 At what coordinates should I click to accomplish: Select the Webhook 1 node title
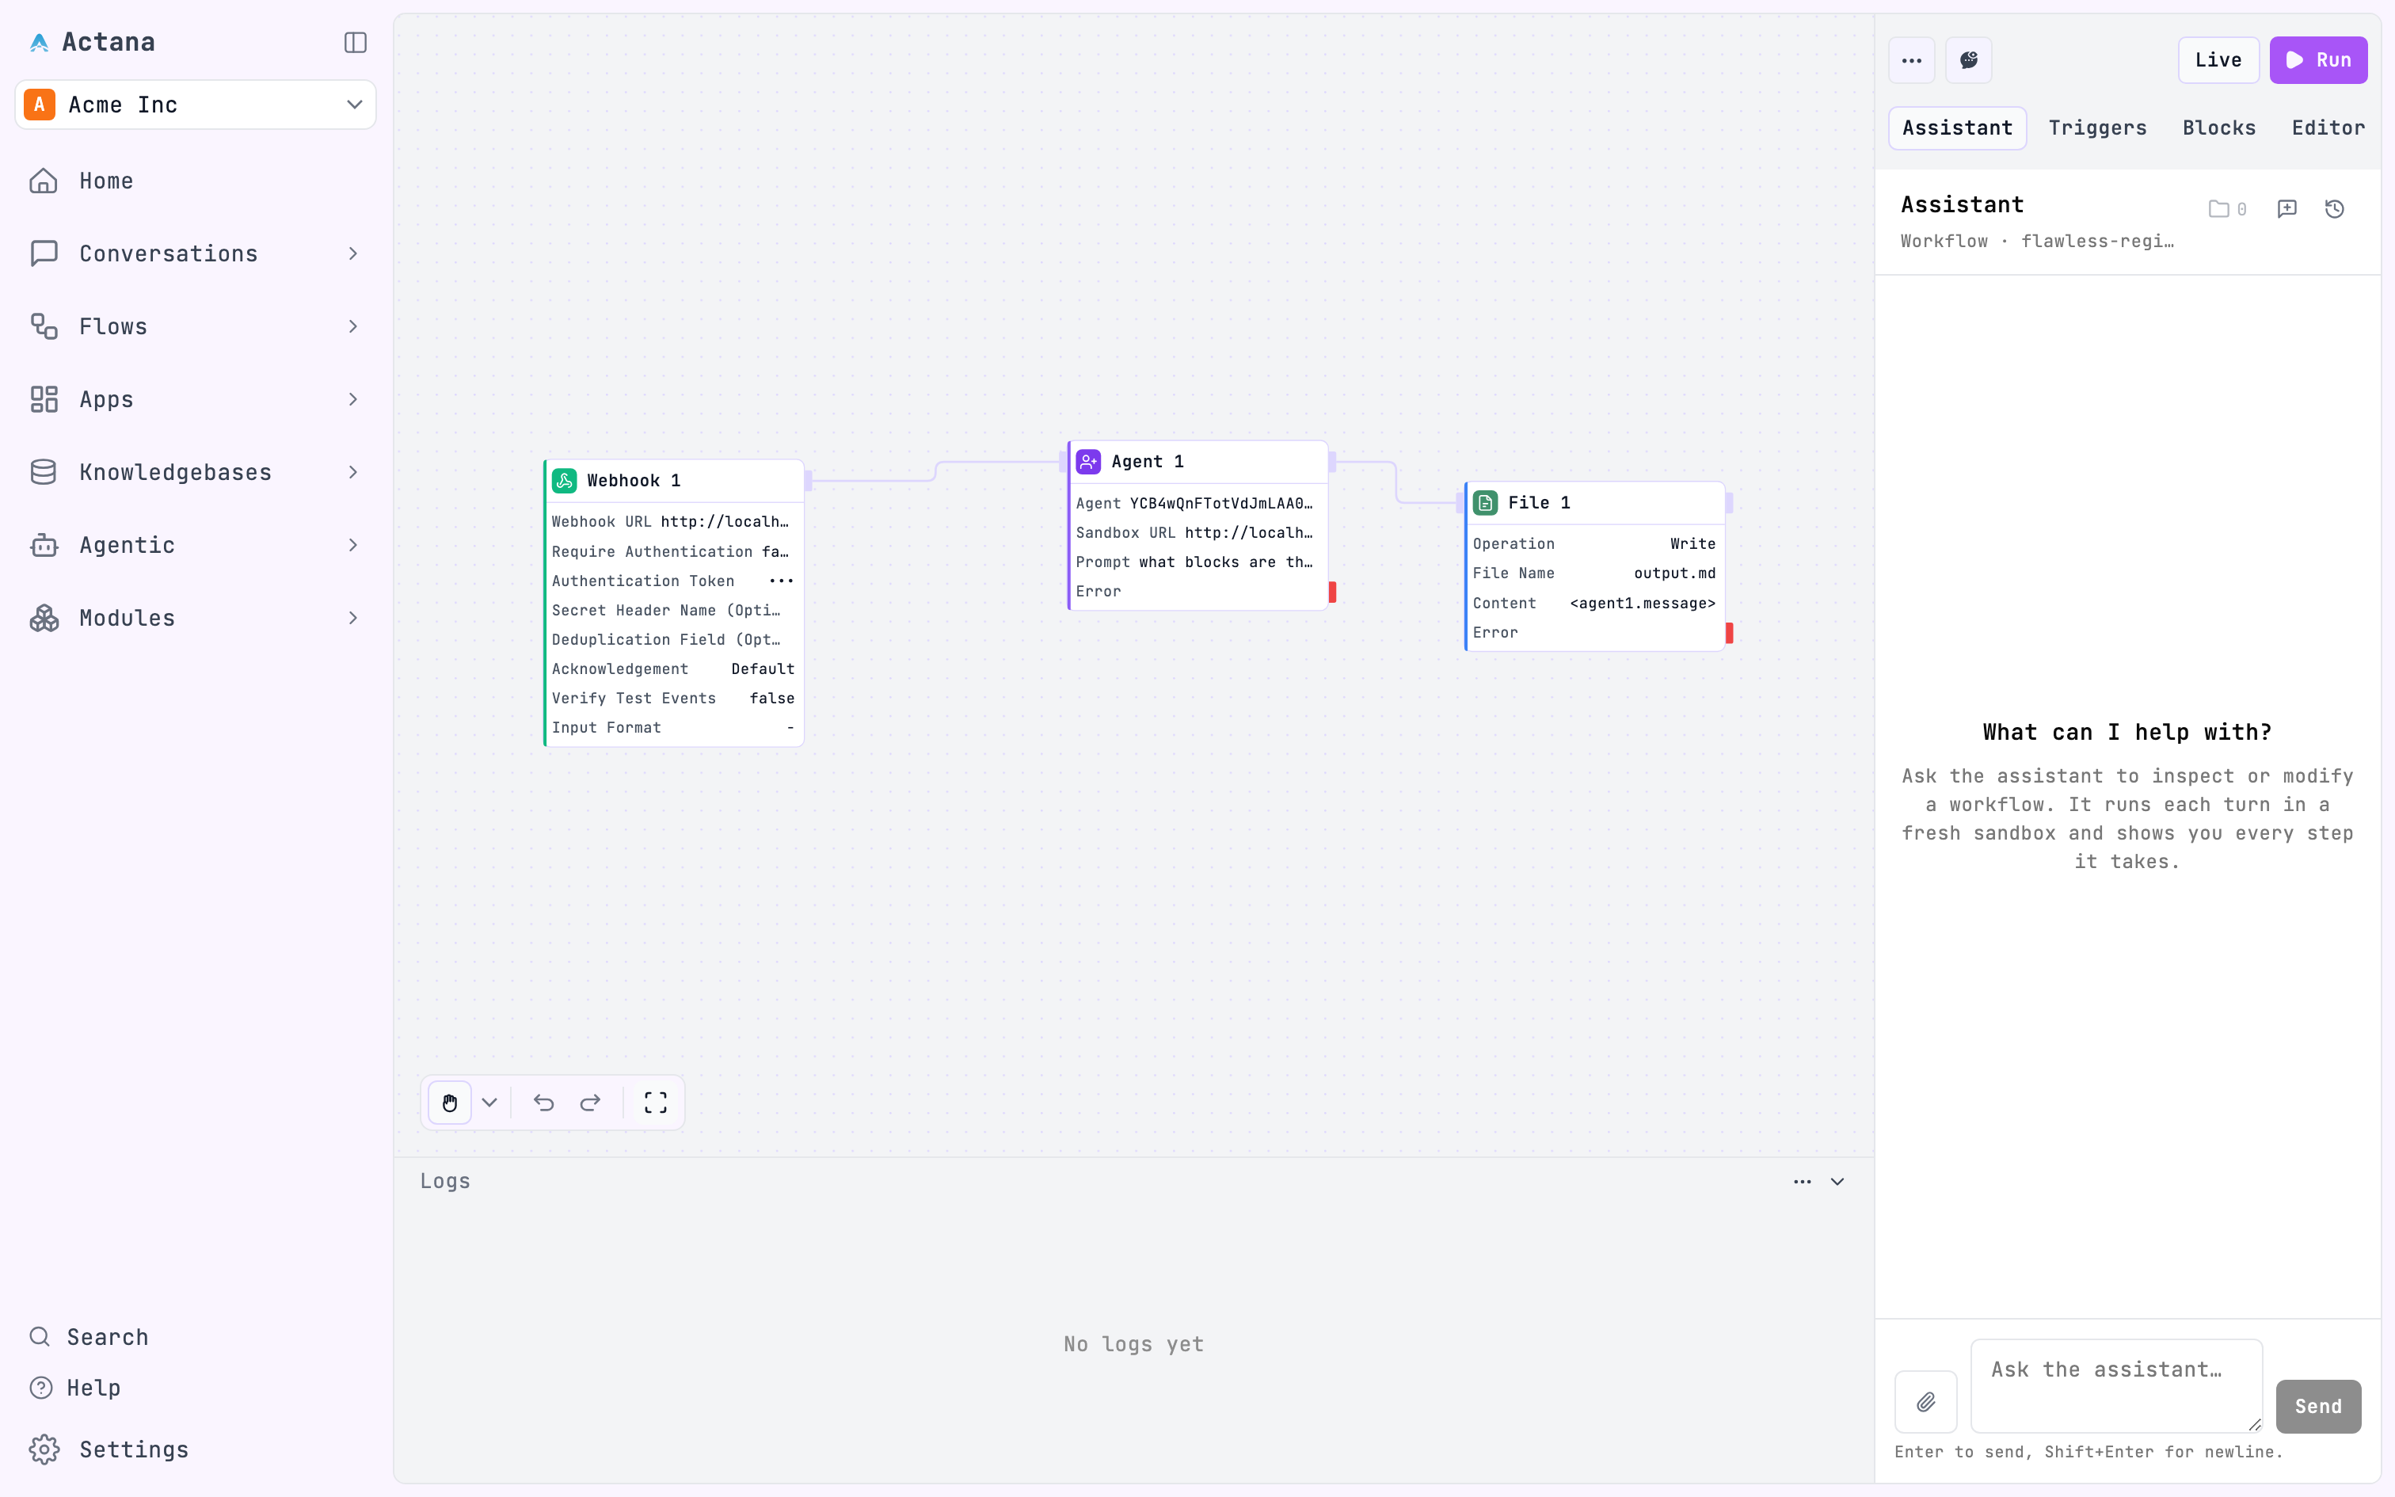tap(634, 480)
